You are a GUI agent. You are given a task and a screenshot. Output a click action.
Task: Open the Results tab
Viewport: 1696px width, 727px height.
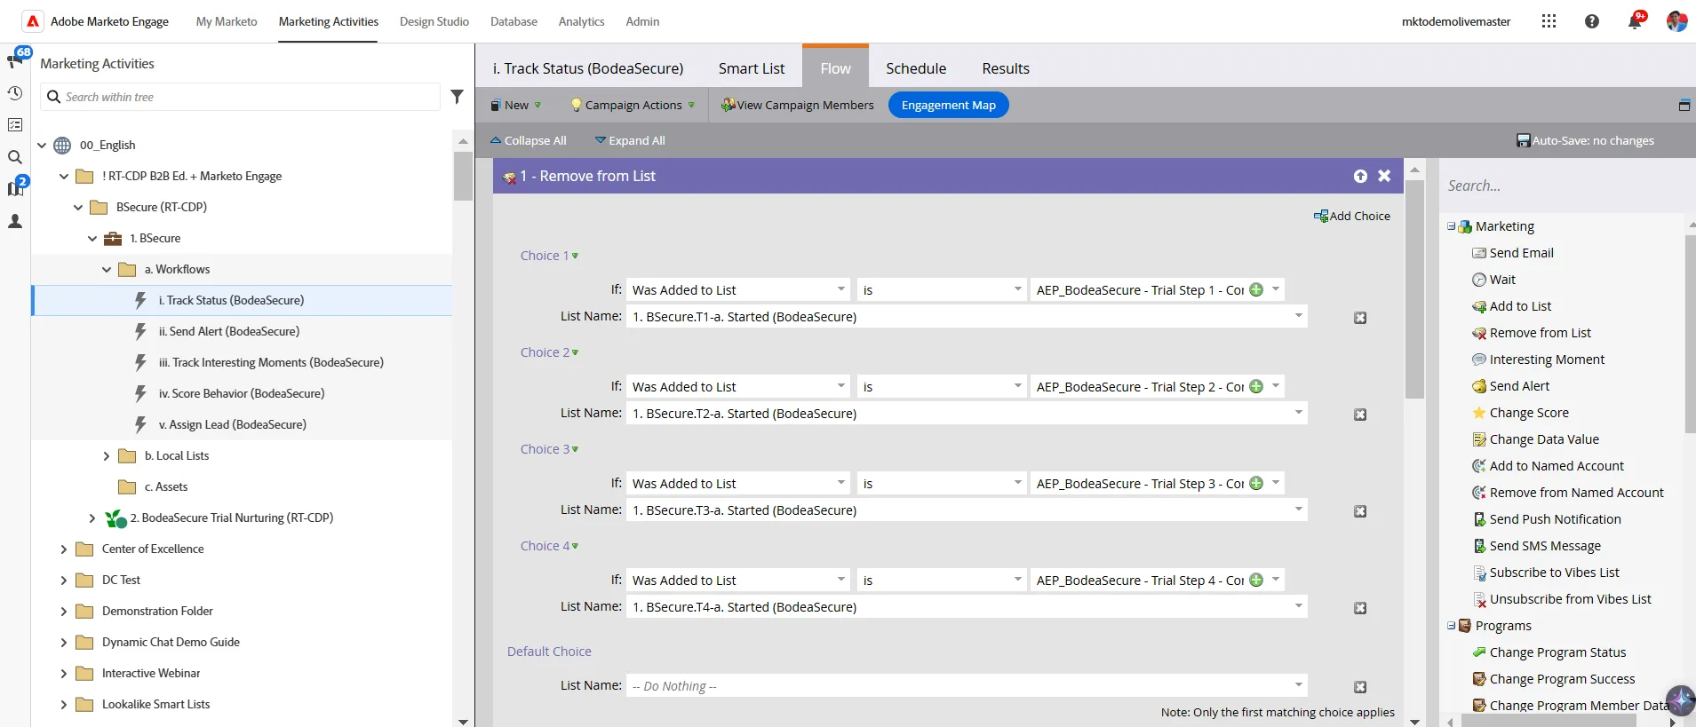1006,68
